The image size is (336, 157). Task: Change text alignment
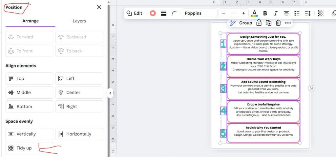pos(286,13)
